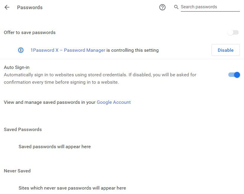244x194 pixels.
Task: Click the 'is controlling this setting' text
Action: tap(132, 50)
